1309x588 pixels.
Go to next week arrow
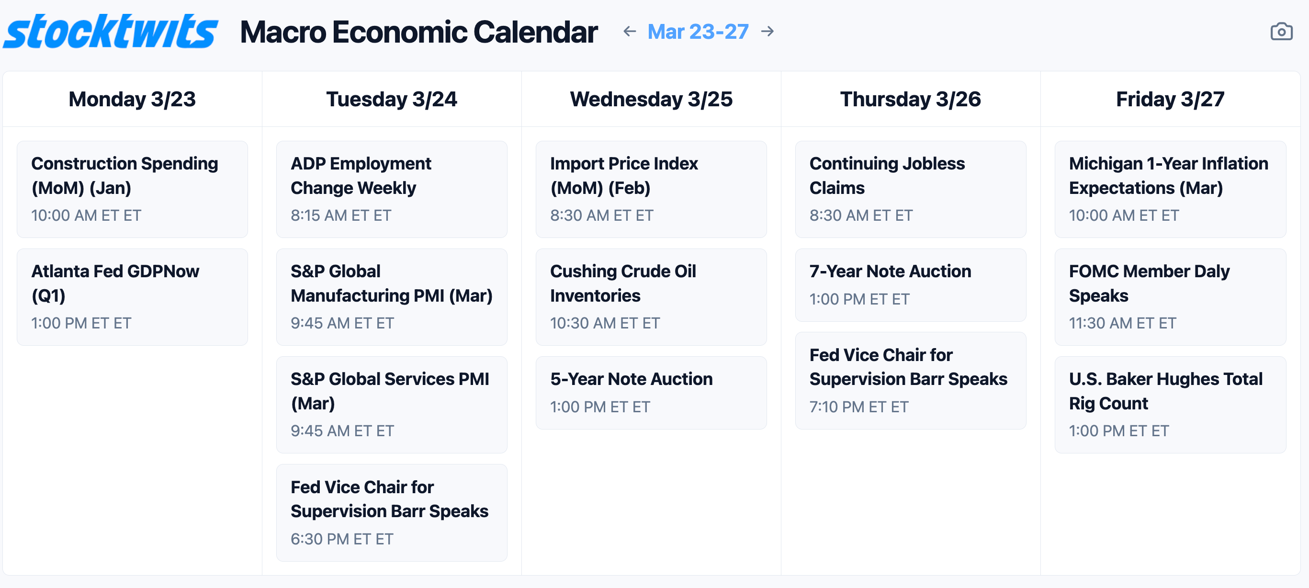[767, 32]
